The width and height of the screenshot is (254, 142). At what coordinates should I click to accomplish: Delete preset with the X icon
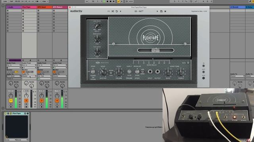(165, 11)
